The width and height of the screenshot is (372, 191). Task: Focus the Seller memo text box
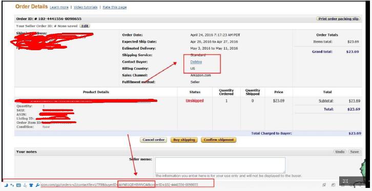click(x=220, y=165)
